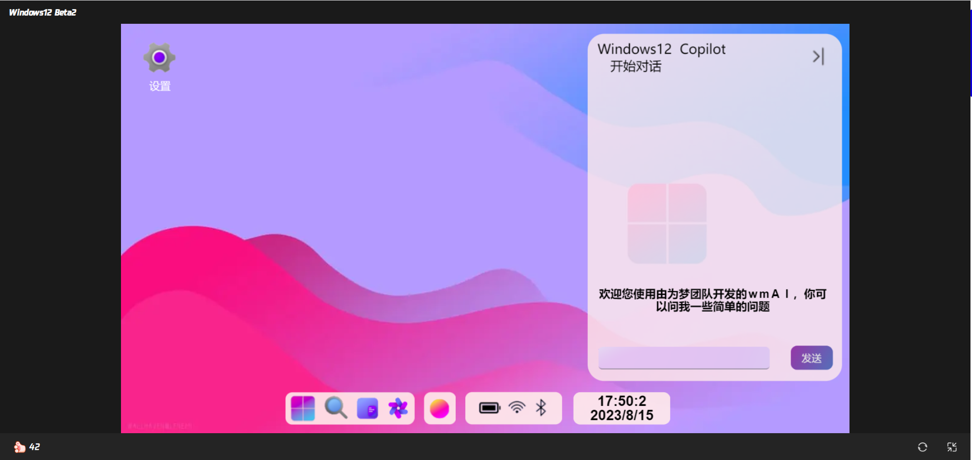Click the refresh icon in the bottom bar
The width and height of the screenshot is (972, 460).
[x=922, y=447]
